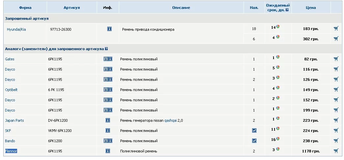Add the Bando 238 грн. belt to cart

(x=336, y=141)
